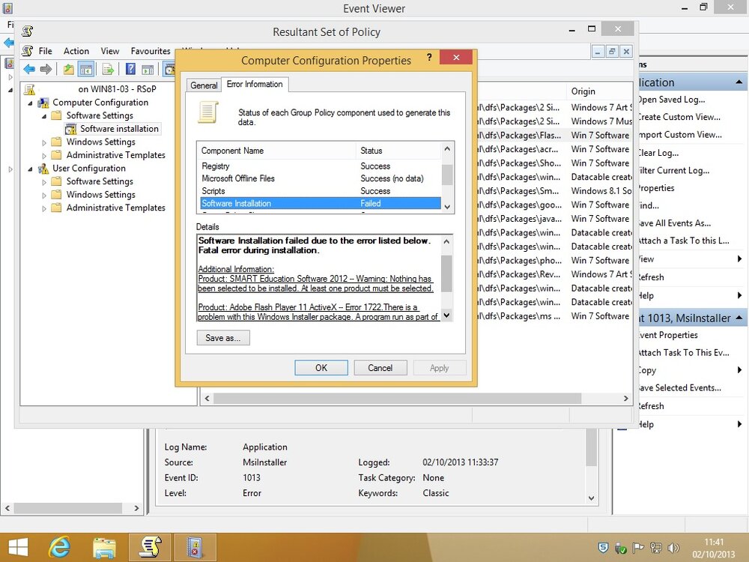This screenshot has width=749, height=562.
Task: Toggle the Show/Hide Action Pane icon
Action: point(148,70)
